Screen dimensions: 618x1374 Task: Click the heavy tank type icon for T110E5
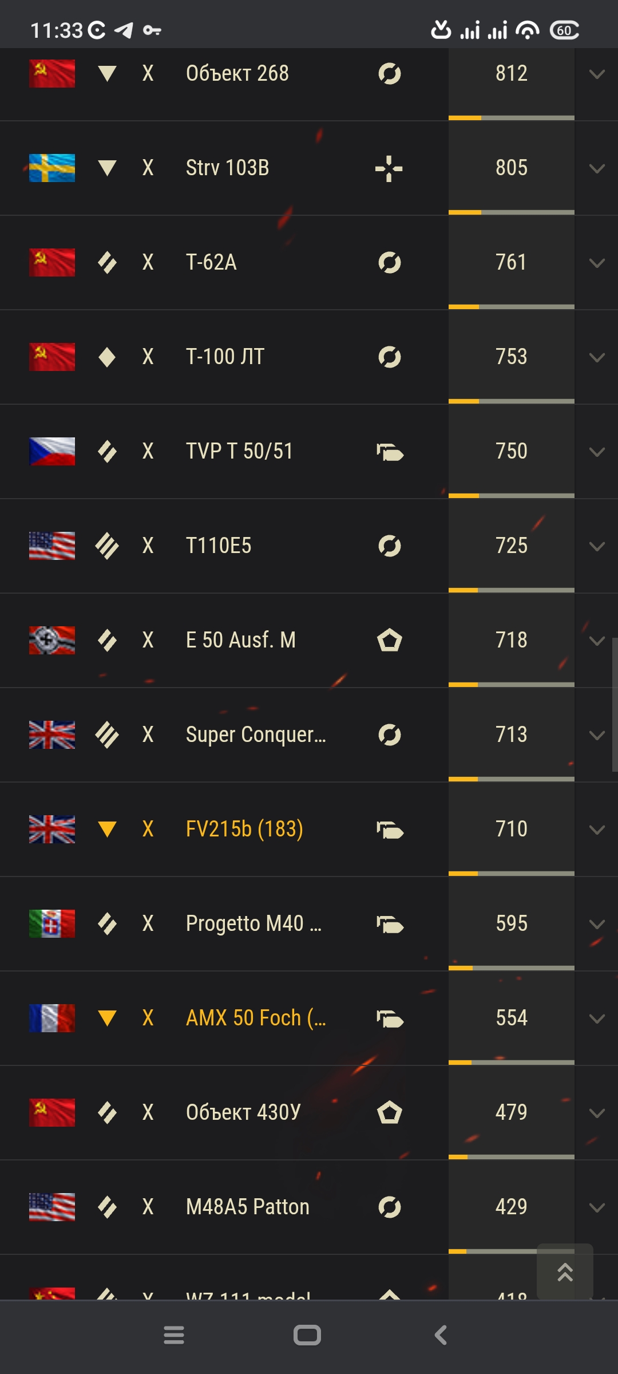tap(107, 546)
